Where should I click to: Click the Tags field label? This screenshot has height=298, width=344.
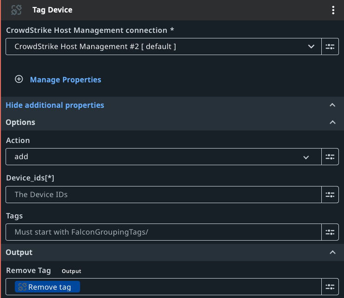click(x=14, y=216)
